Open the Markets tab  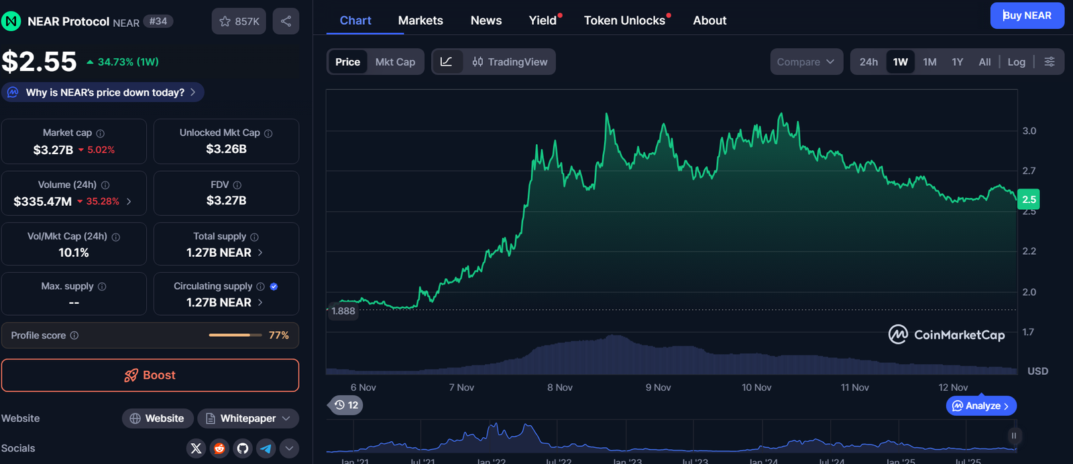420,21
